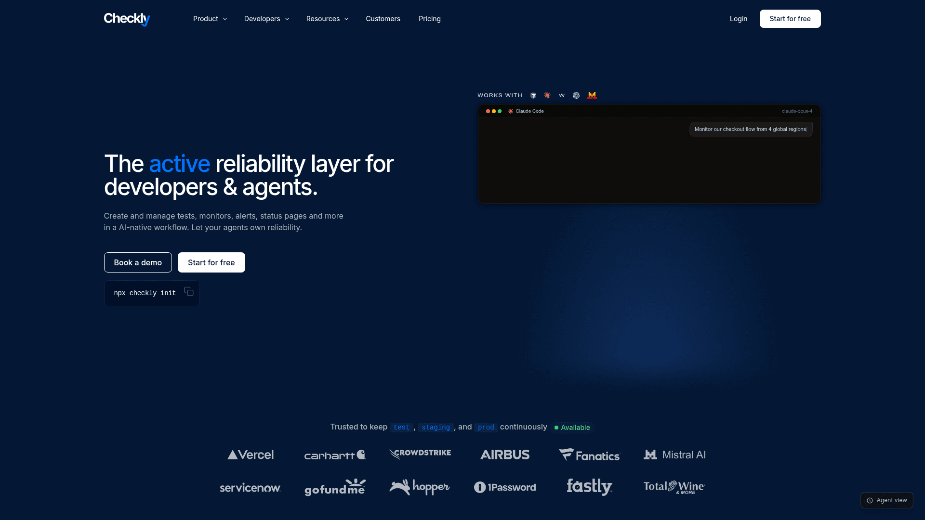Viewport: 925px width, 520px height.
Task: Click the red dot in Claude Code window
Action: pos(488,111)
